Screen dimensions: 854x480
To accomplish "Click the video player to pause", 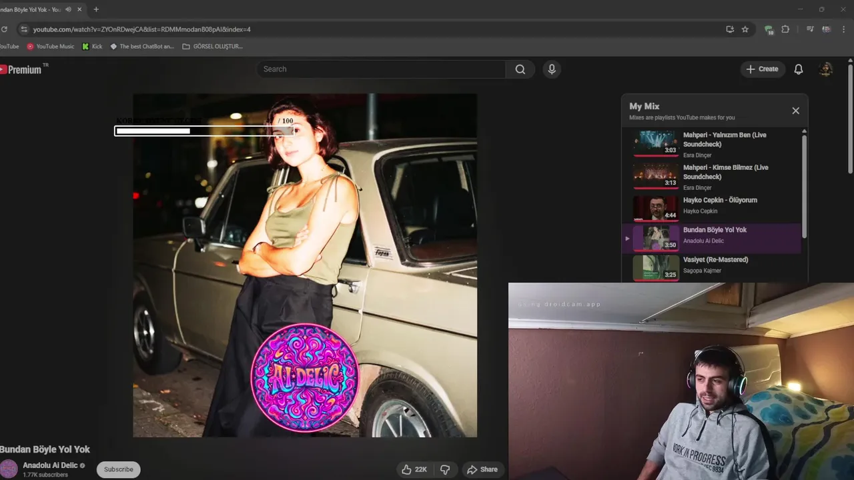I will (305, 265).
